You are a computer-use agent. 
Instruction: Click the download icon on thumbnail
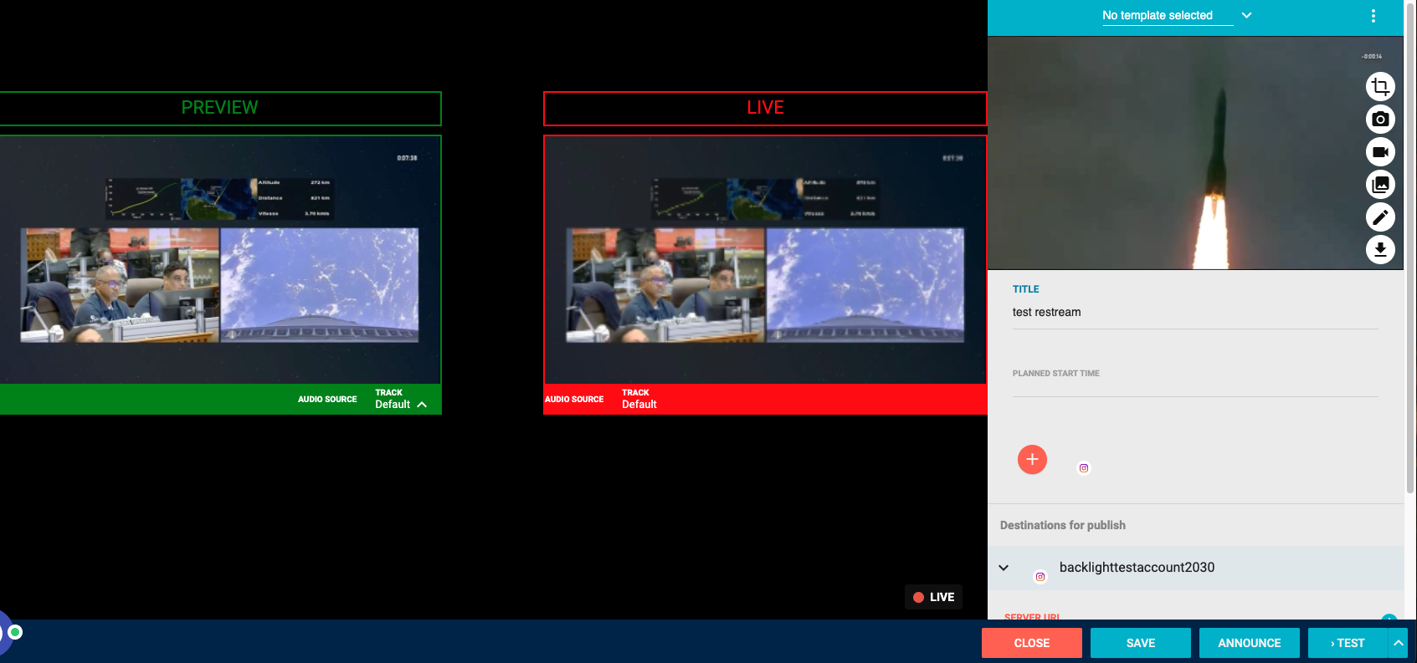tap(1380, 249)
